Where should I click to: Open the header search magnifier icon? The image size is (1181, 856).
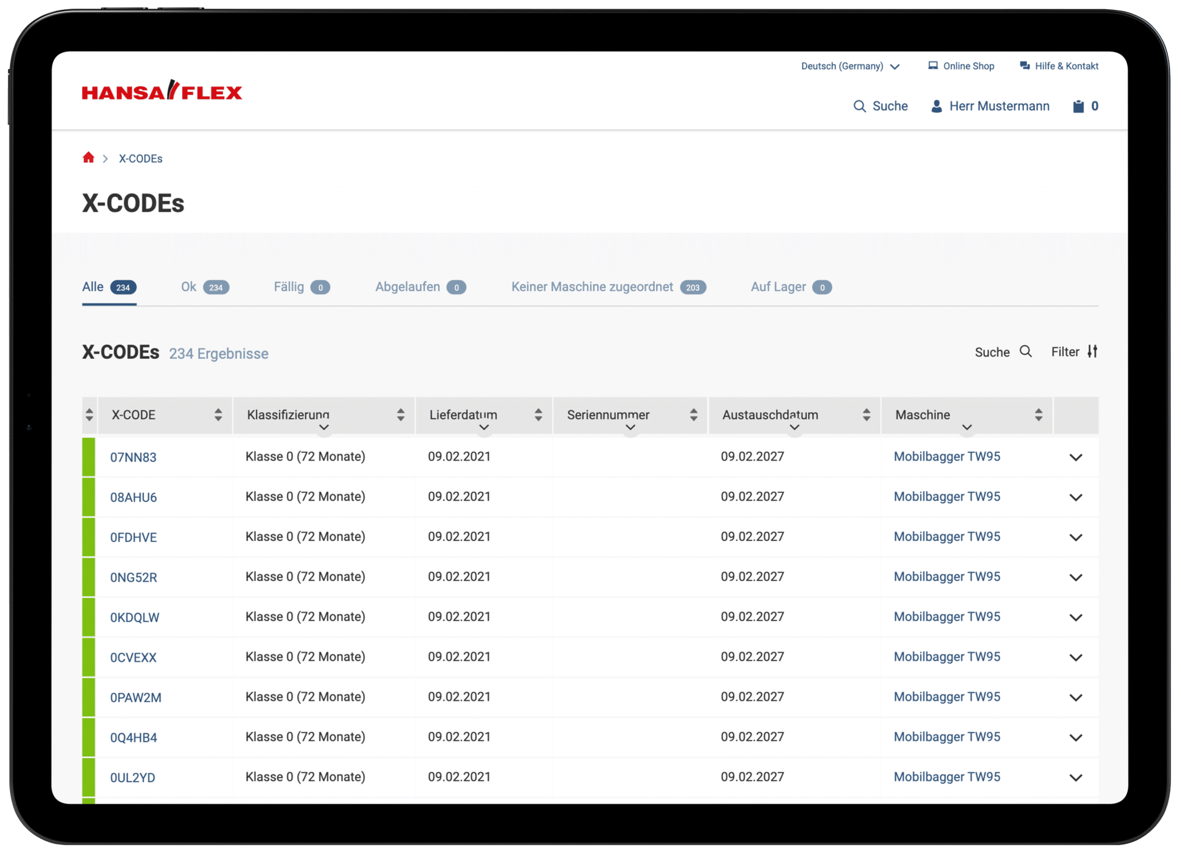pos(859,106)
